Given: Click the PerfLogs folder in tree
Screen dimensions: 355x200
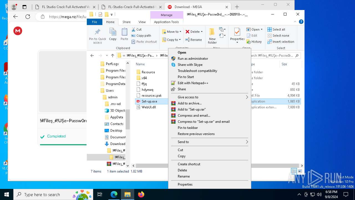Looking at the screenshot, I should 112,64.
